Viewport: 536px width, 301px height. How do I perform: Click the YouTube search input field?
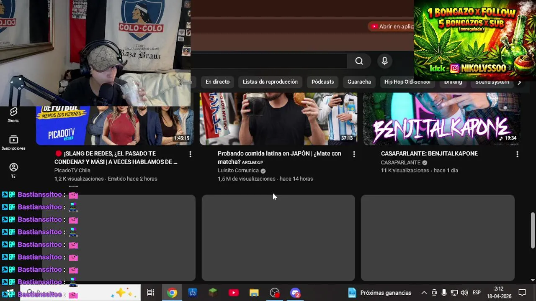(269, 61)
